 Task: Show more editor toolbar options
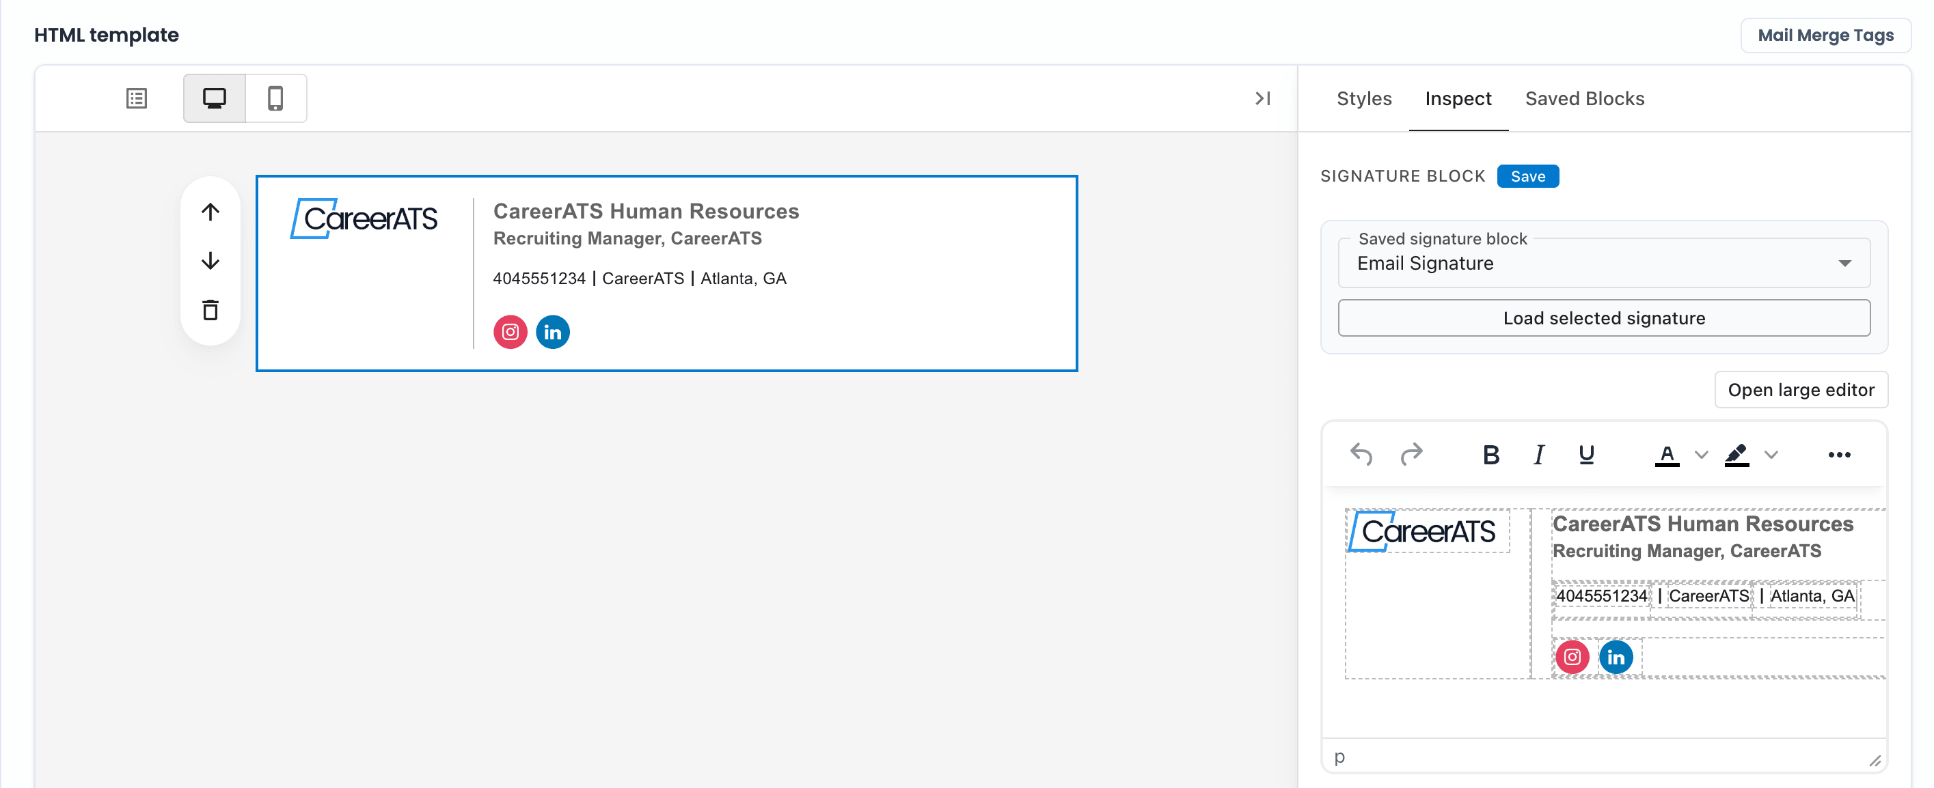coord(1838,455)
